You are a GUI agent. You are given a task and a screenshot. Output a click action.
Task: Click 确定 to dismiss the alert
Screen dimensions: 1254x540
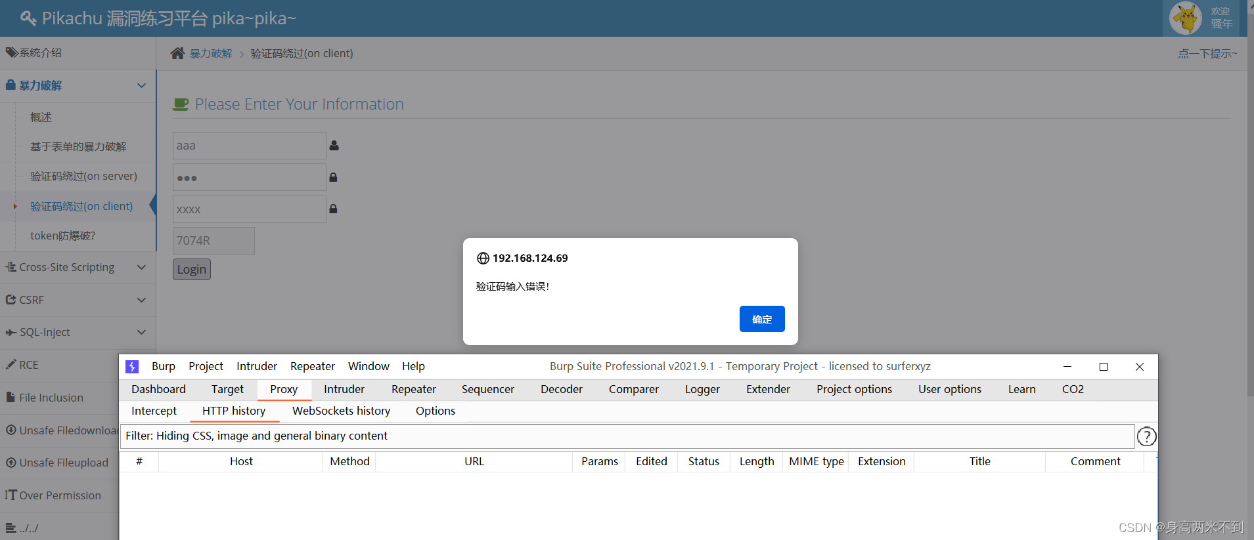tap(762, 319)
